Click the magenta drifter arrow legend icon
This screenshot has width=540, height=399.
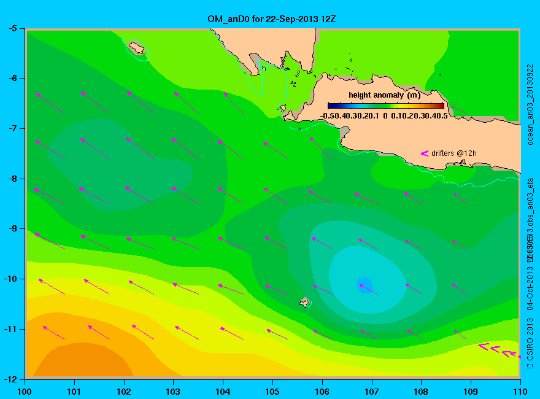click(x=424, y=153)
